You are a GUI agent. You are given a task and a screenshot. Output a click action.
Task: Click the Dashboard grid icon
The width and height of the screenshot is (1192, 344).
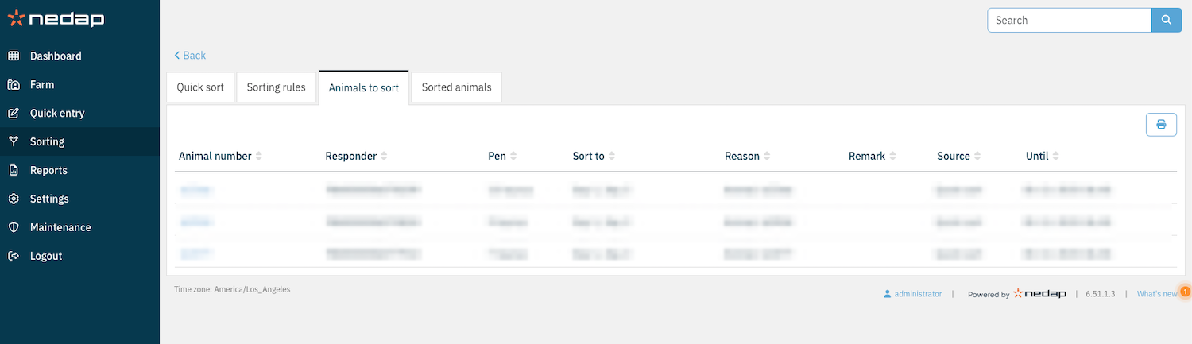(14, 56)
